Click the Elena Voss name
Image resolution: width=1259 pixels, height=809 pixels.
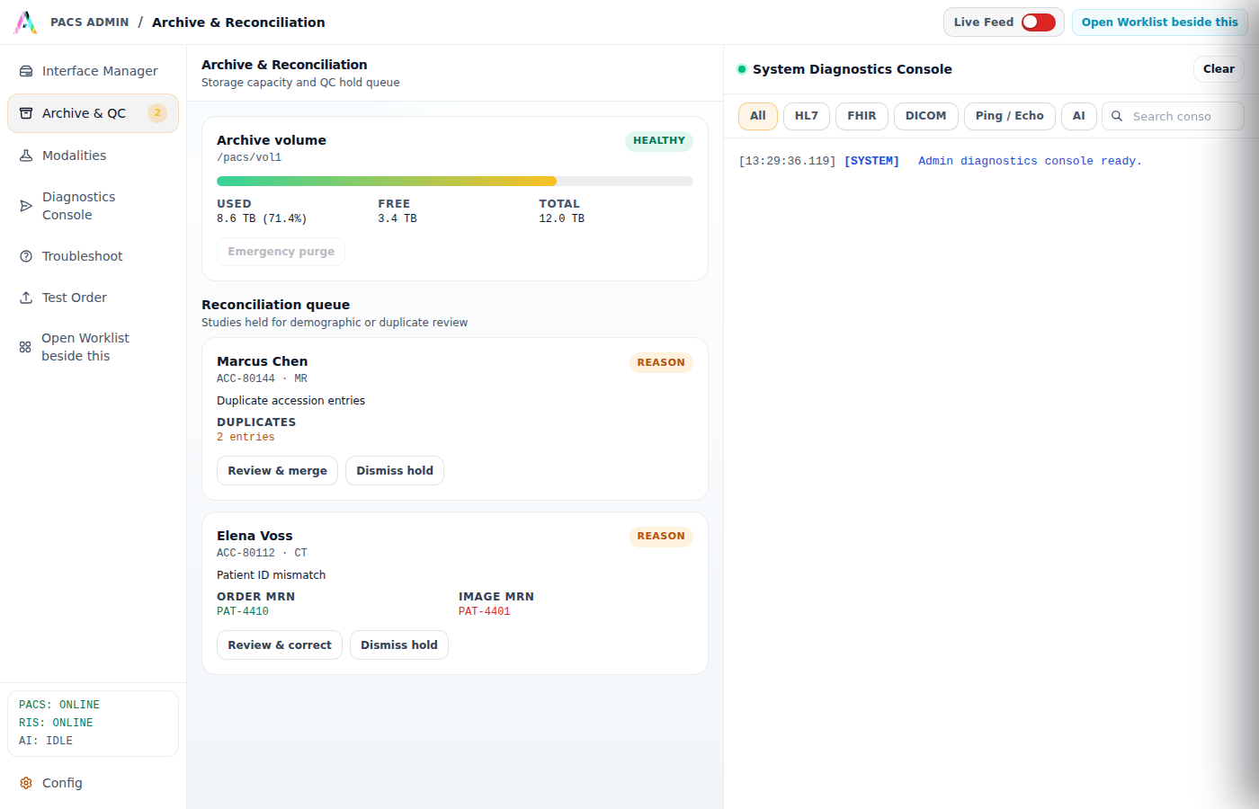pos(254,536)
